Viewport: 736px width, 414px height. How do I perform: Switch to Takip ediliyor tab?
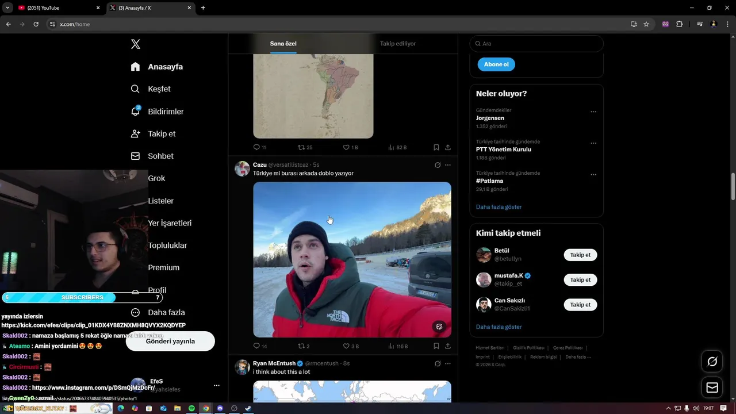(398, 44)
